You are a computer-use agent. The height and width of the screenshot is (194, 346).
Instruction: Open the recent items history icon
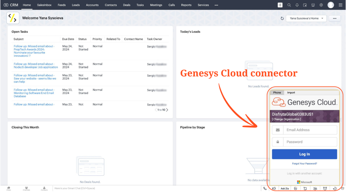335,189
